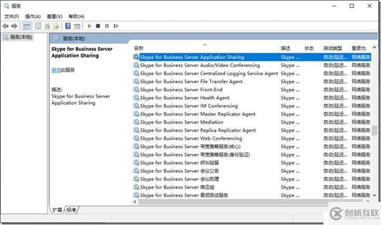Viewport: 381px width, 225px height.
Task: Restart the service with restart icon
Action: pos(116,26)
